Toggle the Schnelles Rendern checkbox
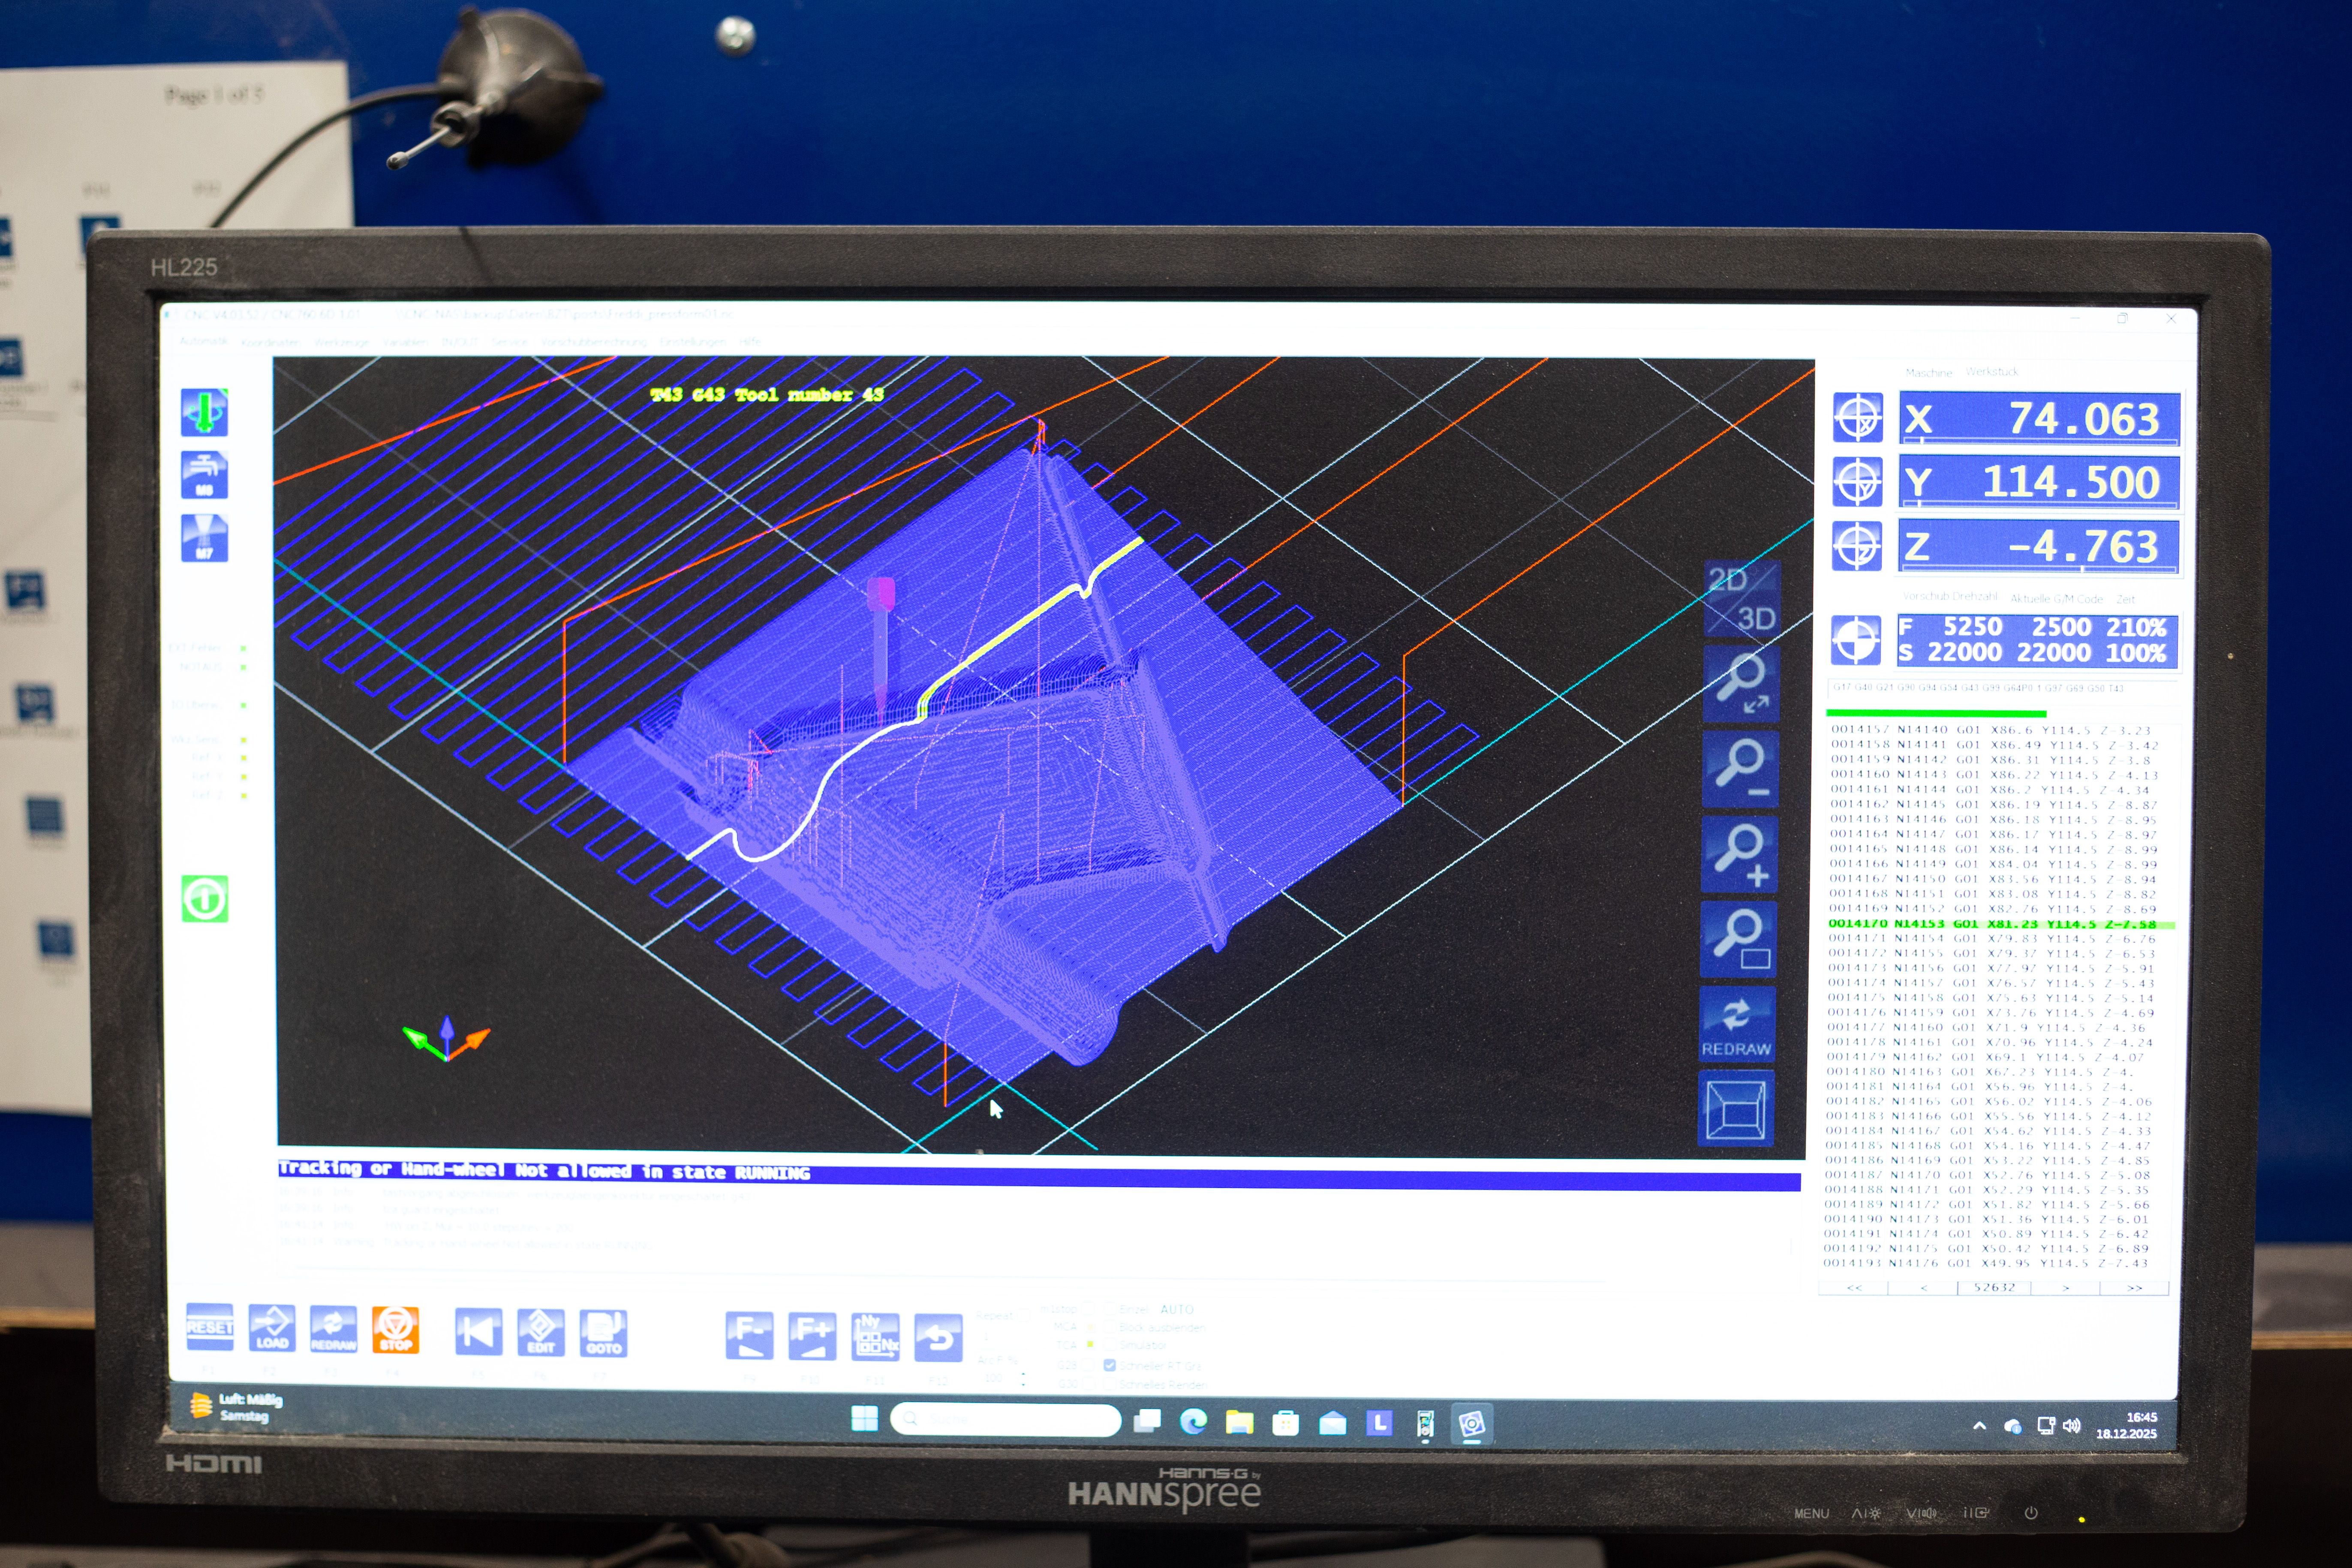Viewport: 2352px width, 1568px height. [1110, 1384]
